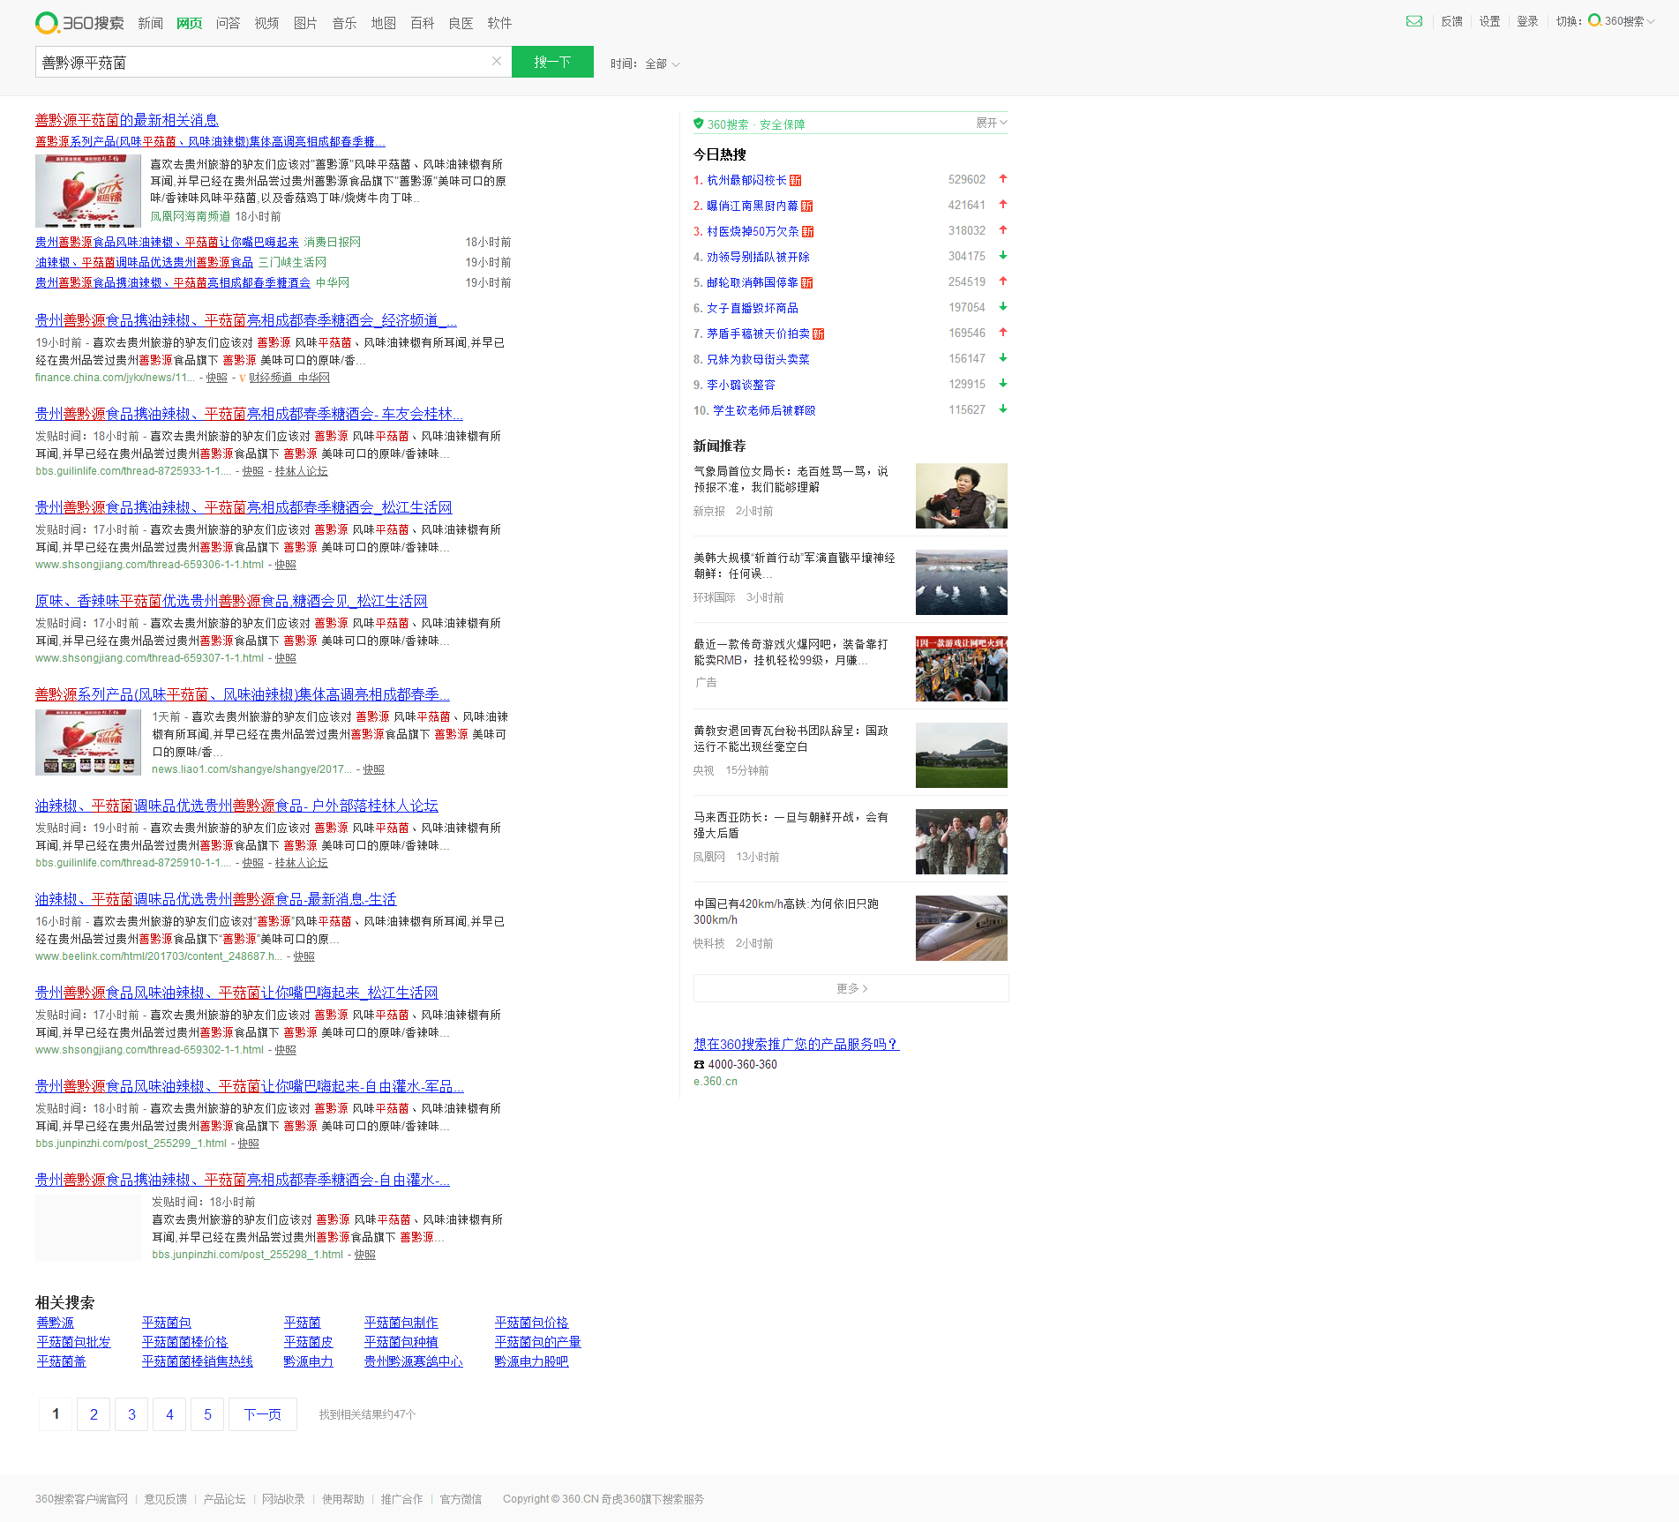This screenshot has height=1522, width=1679.
Task: Open the 良医 tab
Action: 461,23
